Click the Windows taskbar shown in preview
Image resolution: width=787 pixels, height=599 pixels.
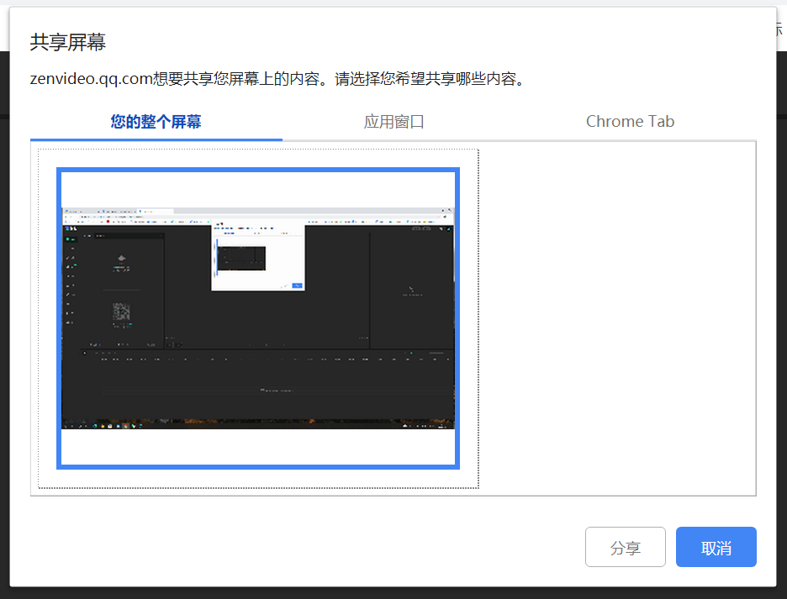coord(257,425)
